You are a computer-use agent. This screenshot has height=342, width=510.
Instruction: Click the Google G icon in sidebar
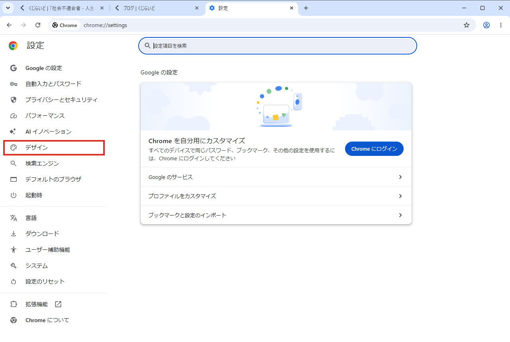coord(14,68)
